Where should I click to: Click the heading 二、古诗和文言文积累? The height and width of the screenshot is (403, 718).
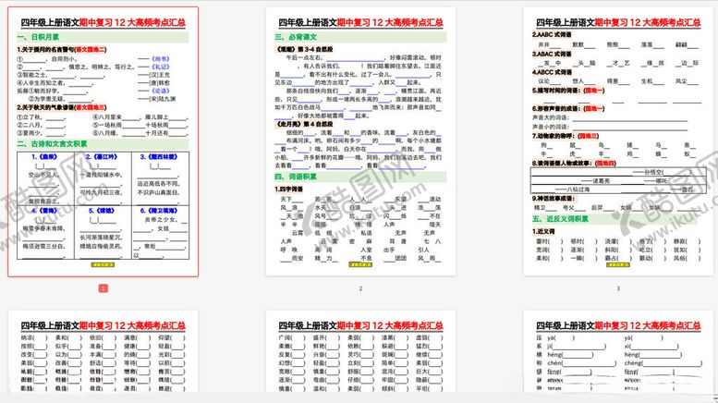52,144
